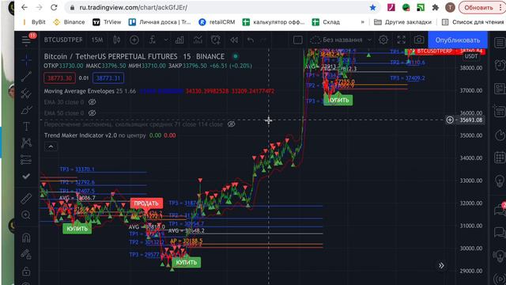
Task: Toggle lock all drawing tools
Action: pyautogui.click(x=26, y=272)
